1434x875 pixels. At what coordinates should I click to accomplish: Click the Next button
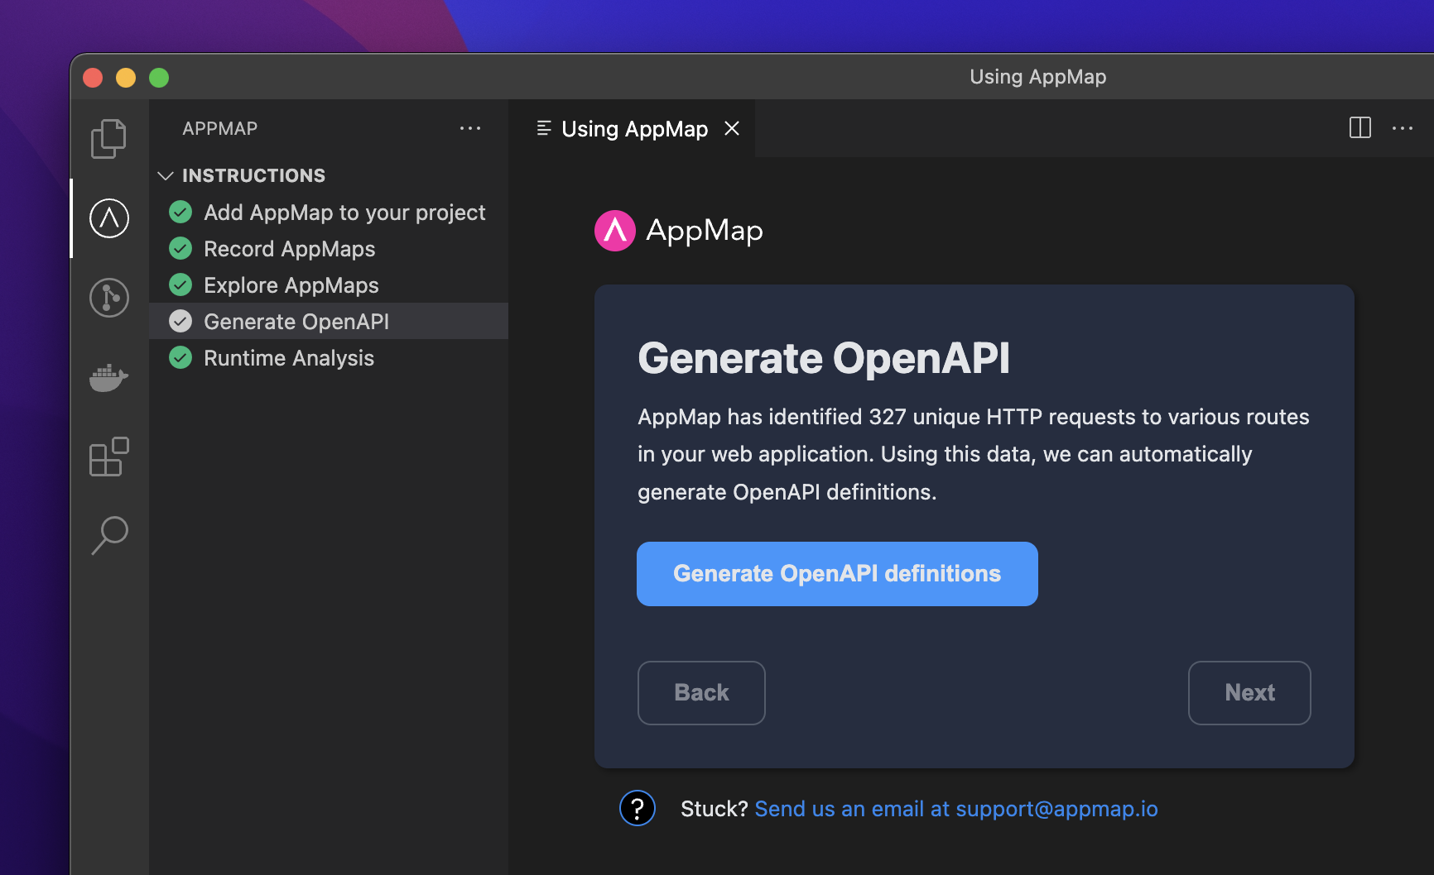(1249, 692)
